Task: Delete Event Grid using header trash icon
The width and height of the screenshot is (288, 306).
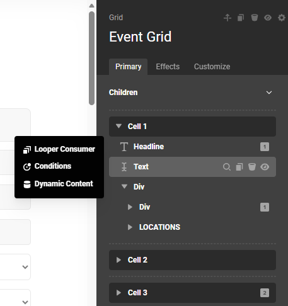Action: coord(255,18)
